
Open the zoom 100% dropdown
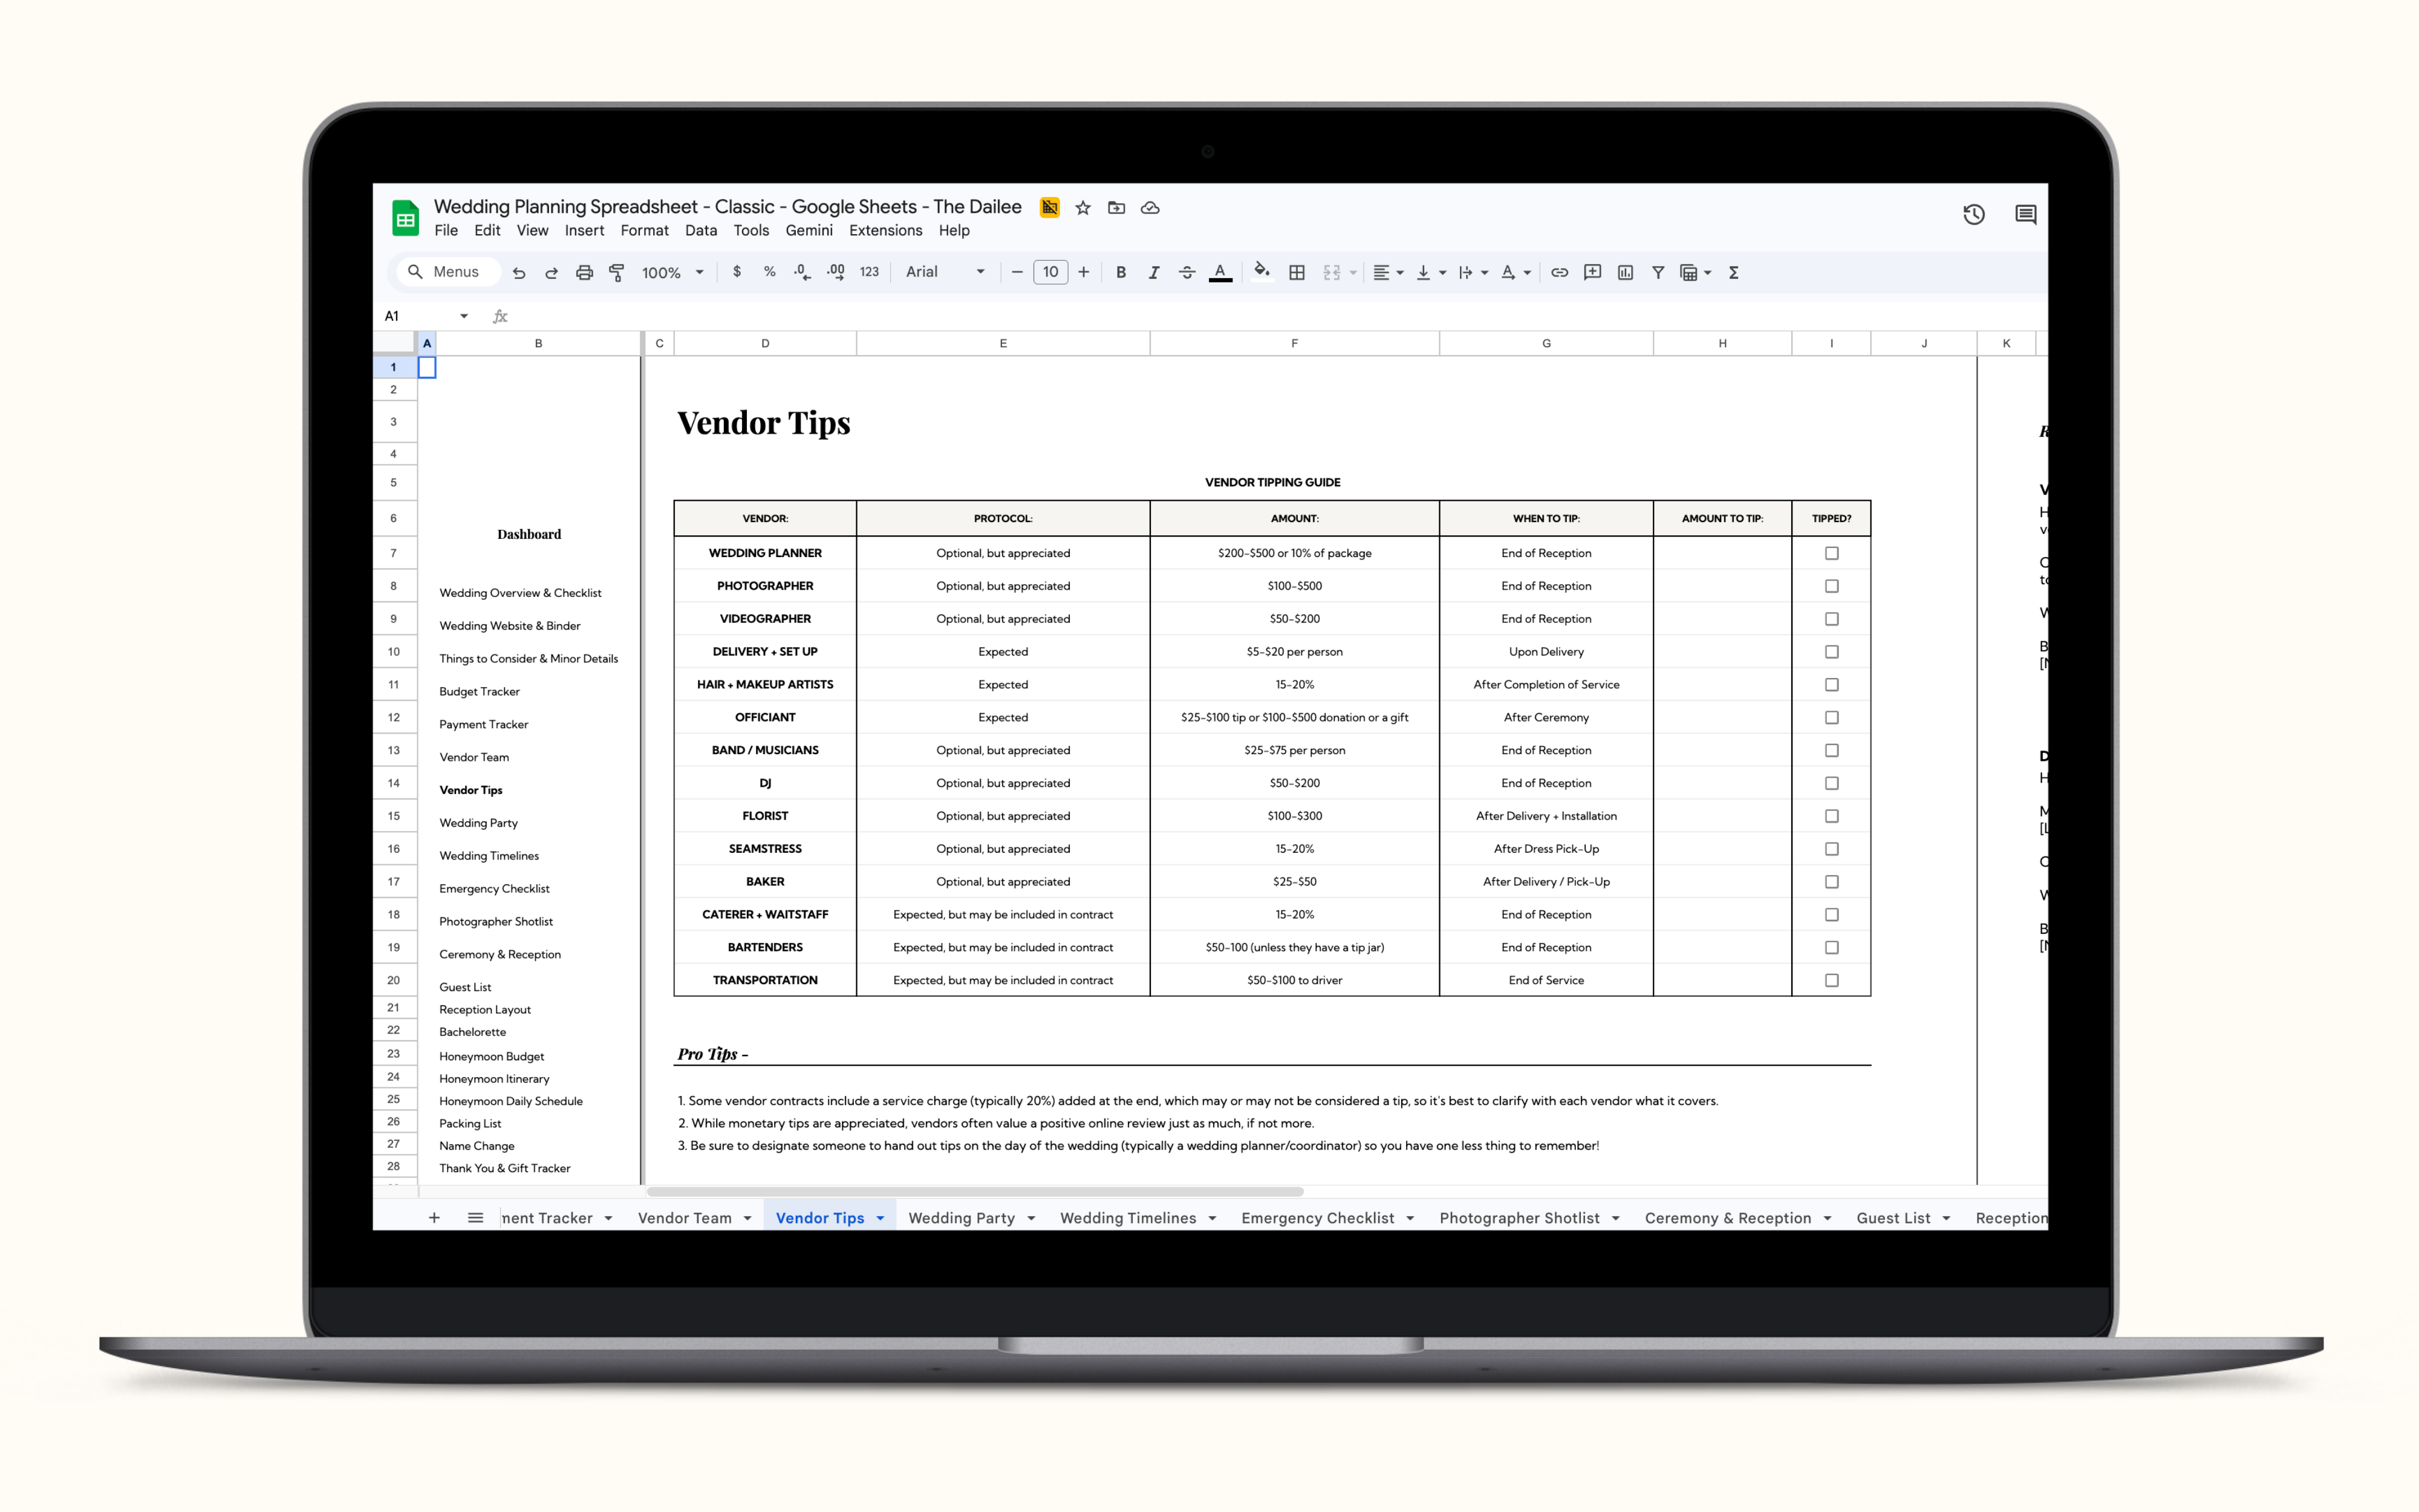[672, 272]
